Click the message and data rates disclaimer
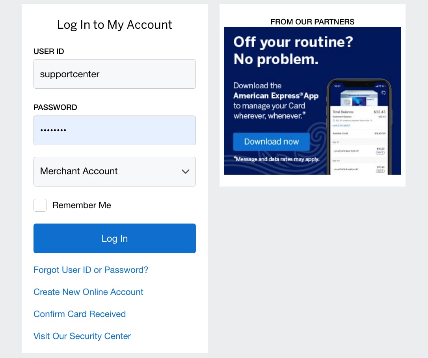Screen dimensions: 428x358 coord(277,159)
